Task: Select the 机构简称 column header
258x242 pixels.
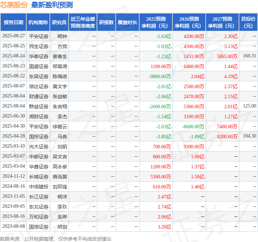Action: [x=38, y=22]
